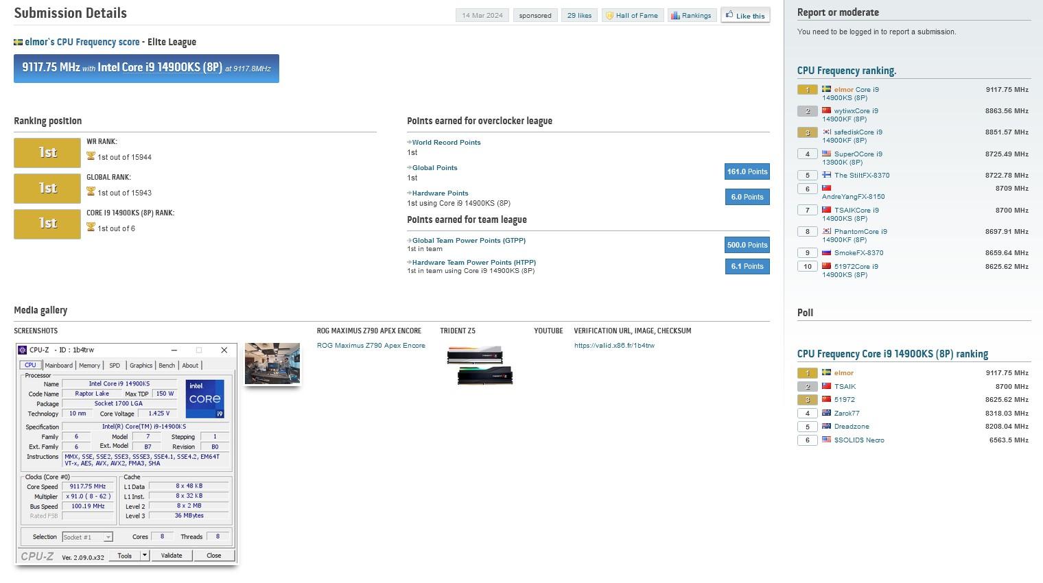Click the Hall of Fame shield icon
The height and width of the screenshot is (583, 1043).
click(609, 15)
